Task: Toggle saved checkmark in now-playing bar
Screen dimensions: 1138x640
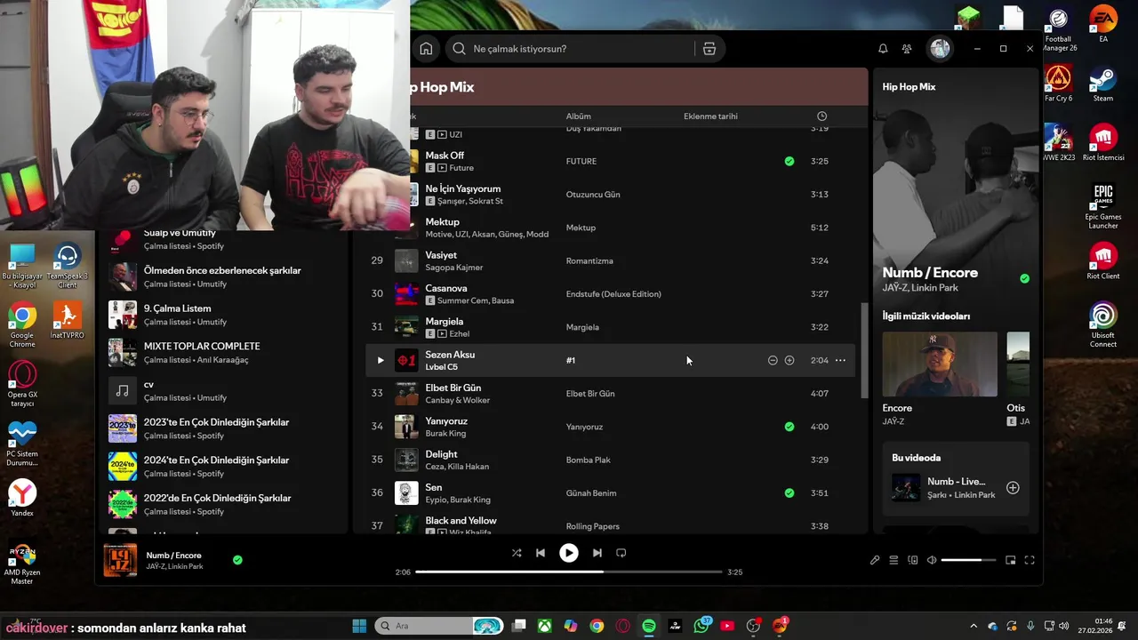Action: coord(237,560)
